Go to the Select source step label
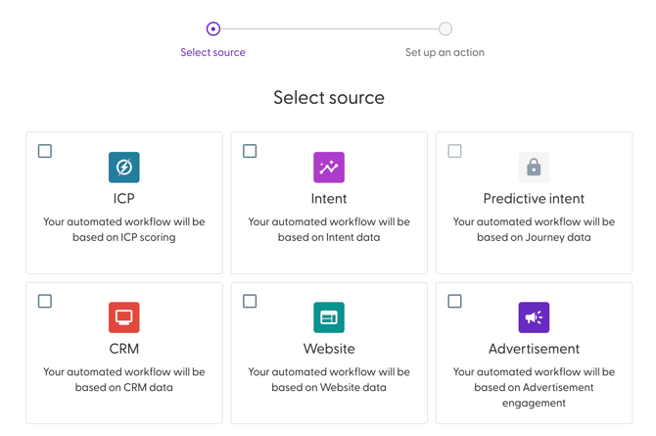This screenshot has height=436, width=656. coord(213,53)
